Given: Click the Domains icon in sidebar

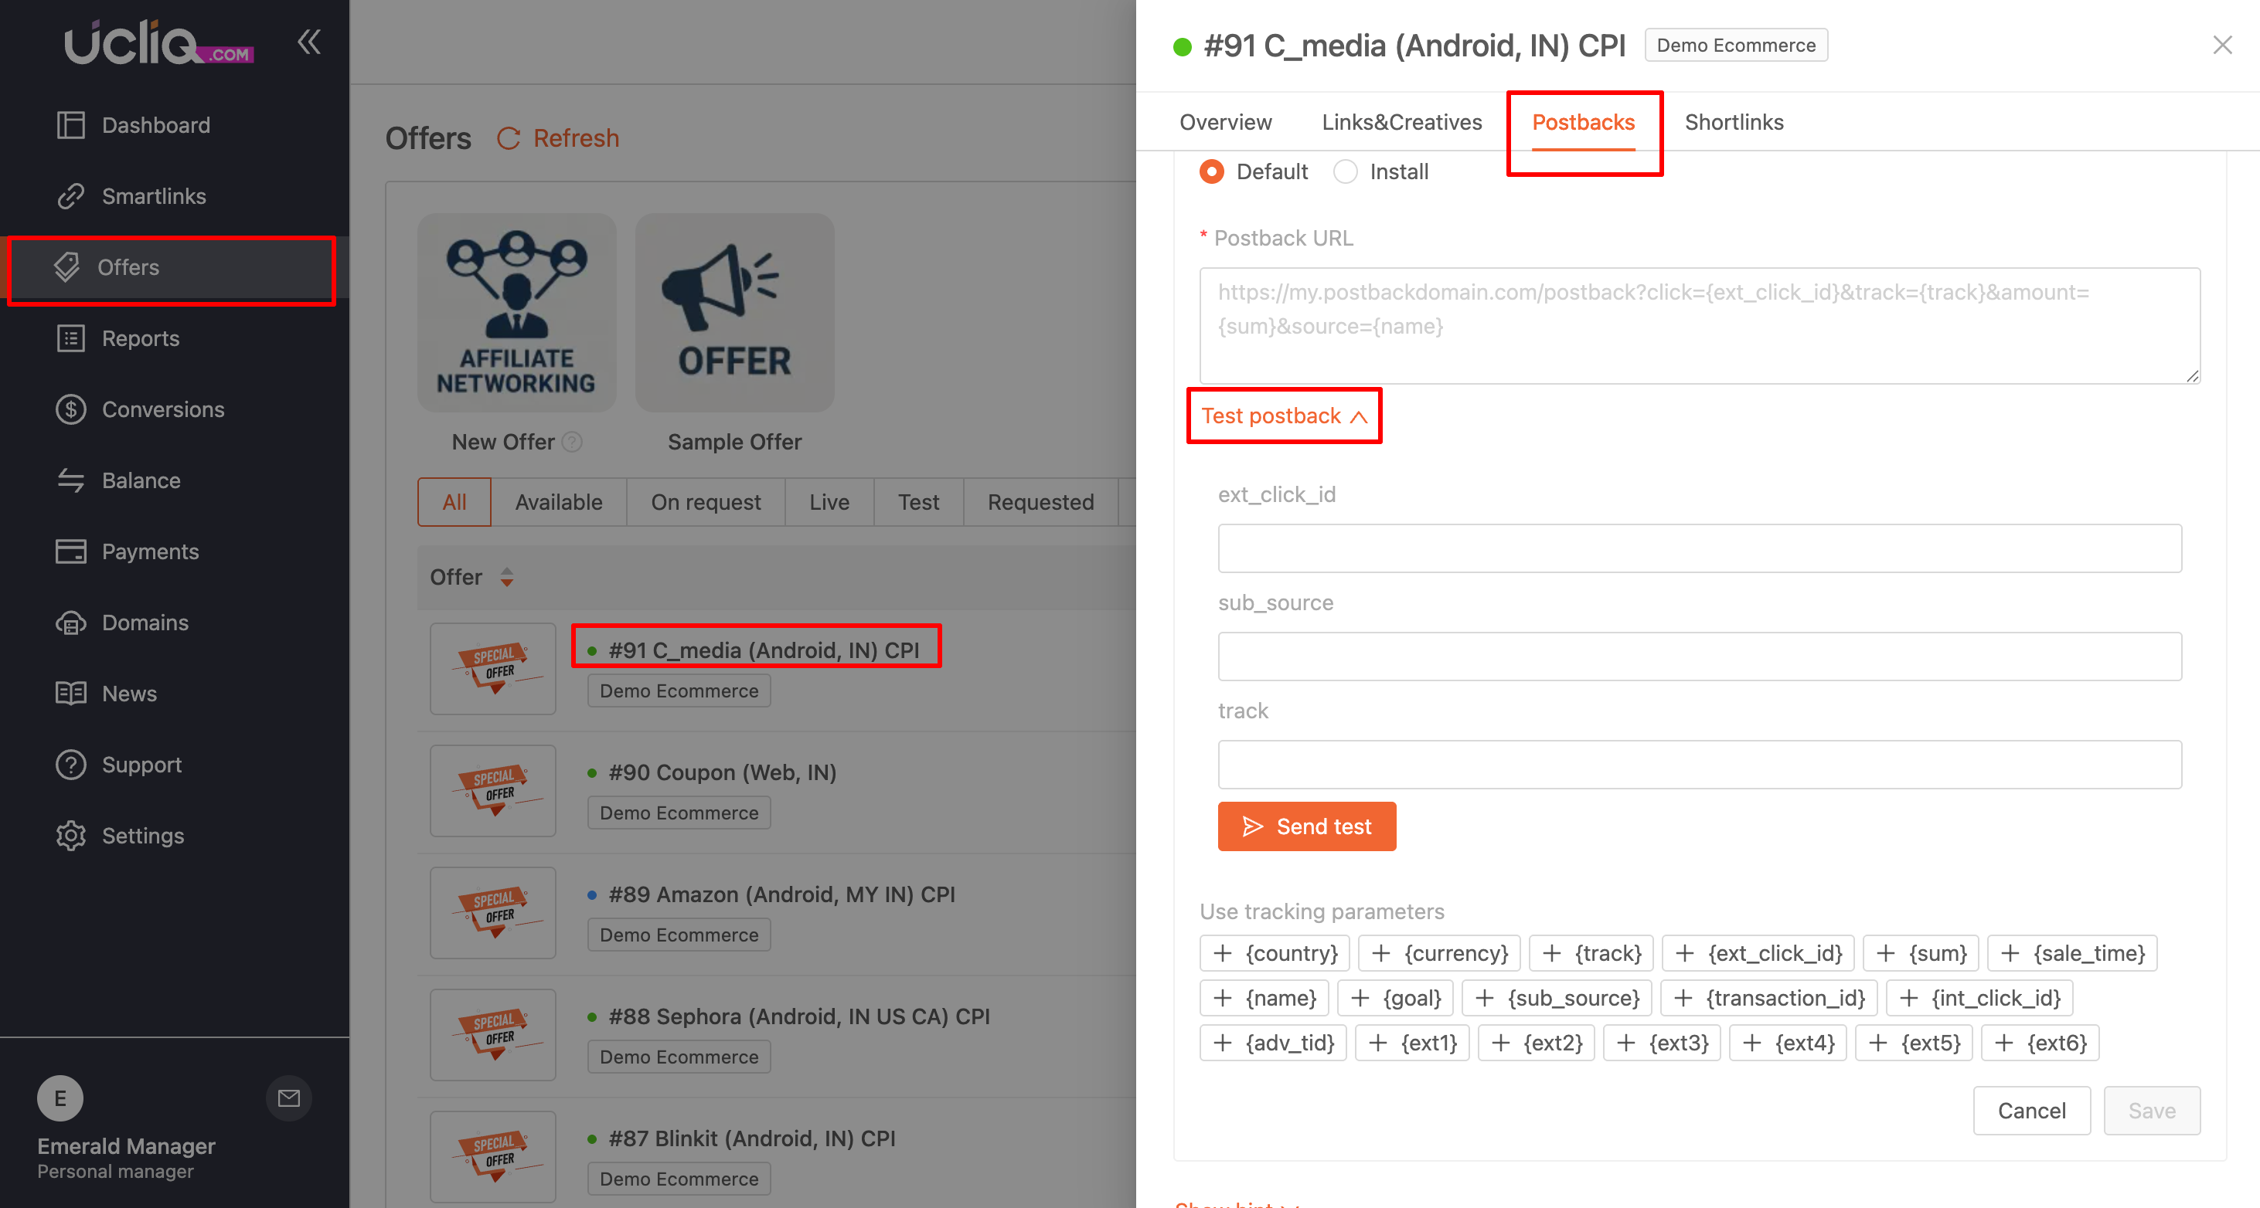Looking at the screenshot, I should (x=71, y=623).
